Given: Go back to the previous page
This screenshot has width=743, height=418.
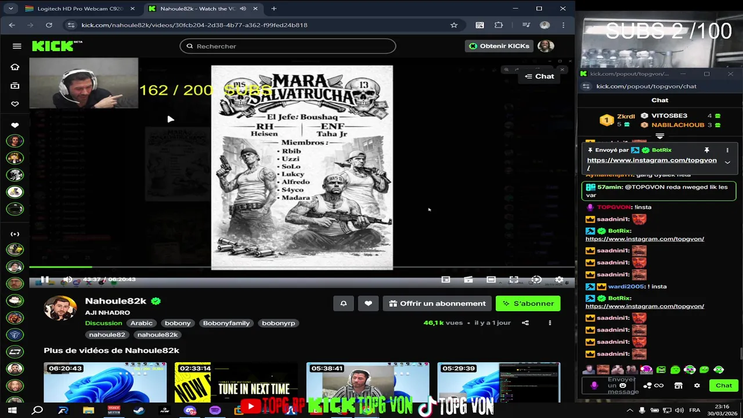Looking at the screenshot, I should click(12, 25).
